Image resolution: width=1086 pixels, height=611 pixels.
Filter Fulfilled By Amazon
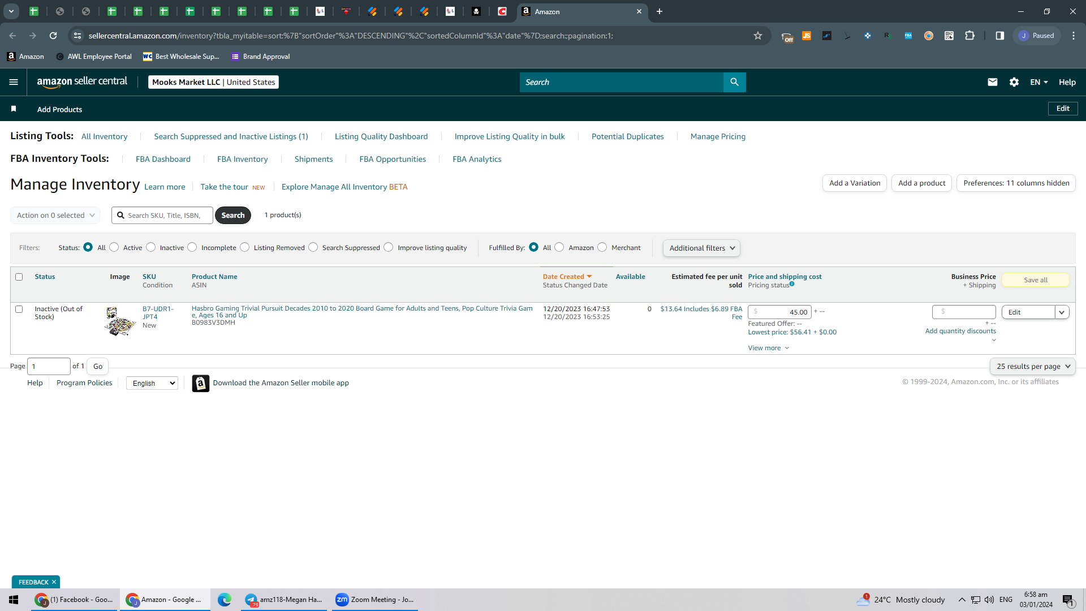coord(559,247)
